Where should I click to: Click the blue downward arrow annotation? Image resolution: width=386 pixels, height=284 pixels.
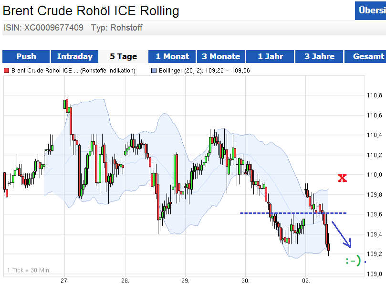(x=342, y=235)
